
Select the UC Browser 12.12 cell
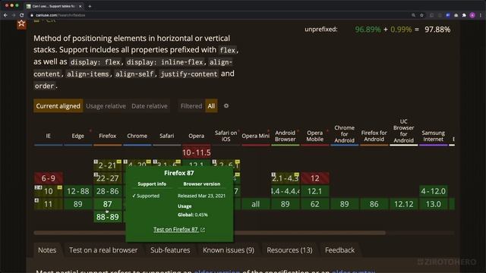tap(403, 204)
